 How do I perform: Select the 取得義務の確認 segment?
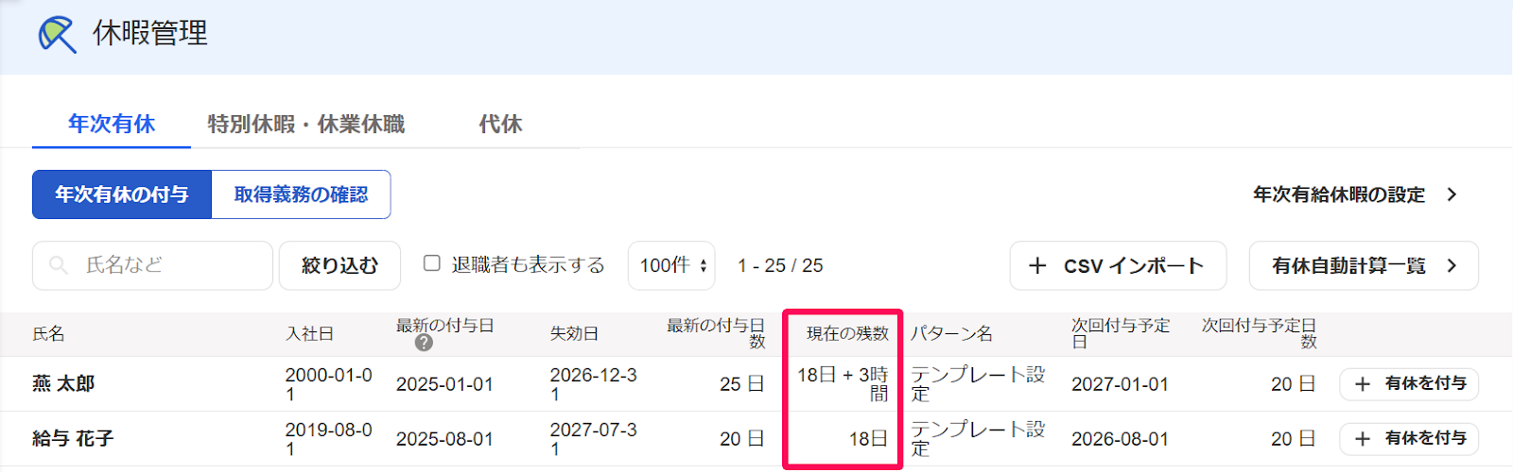[x=301, y=194]
